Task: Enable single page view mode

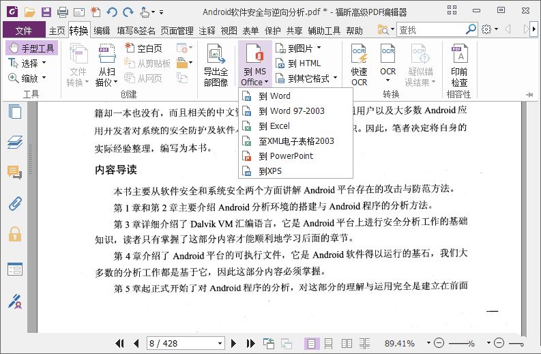Action: (x=311, y=343)
